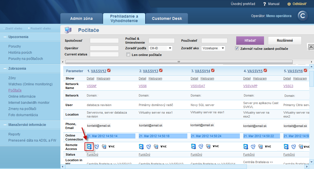
Task: Click the vertical scrollbar down arrow
Action: coord(311,162)
